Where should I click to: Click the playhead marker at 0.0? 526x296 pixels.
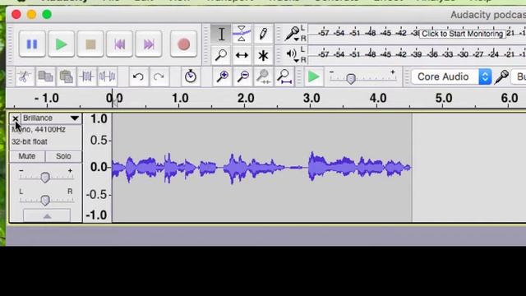tap(115, 102)
